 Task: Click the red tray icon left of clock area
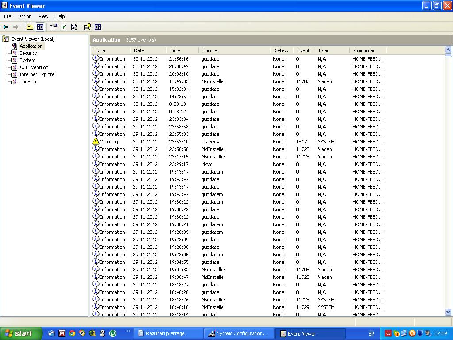point(388,333)
